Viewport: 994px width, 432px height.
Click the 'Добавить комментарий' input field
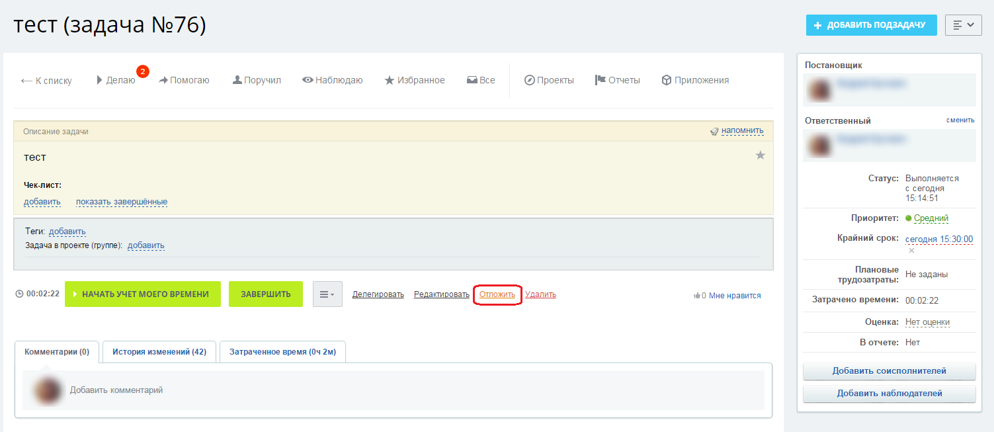pos(393,390)
